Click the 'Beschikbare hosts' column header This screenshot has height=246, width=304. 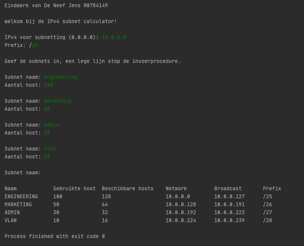[127, 189]
